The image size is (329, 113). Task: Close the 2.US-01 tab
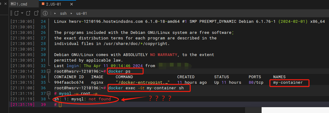[x=71, y=4]
